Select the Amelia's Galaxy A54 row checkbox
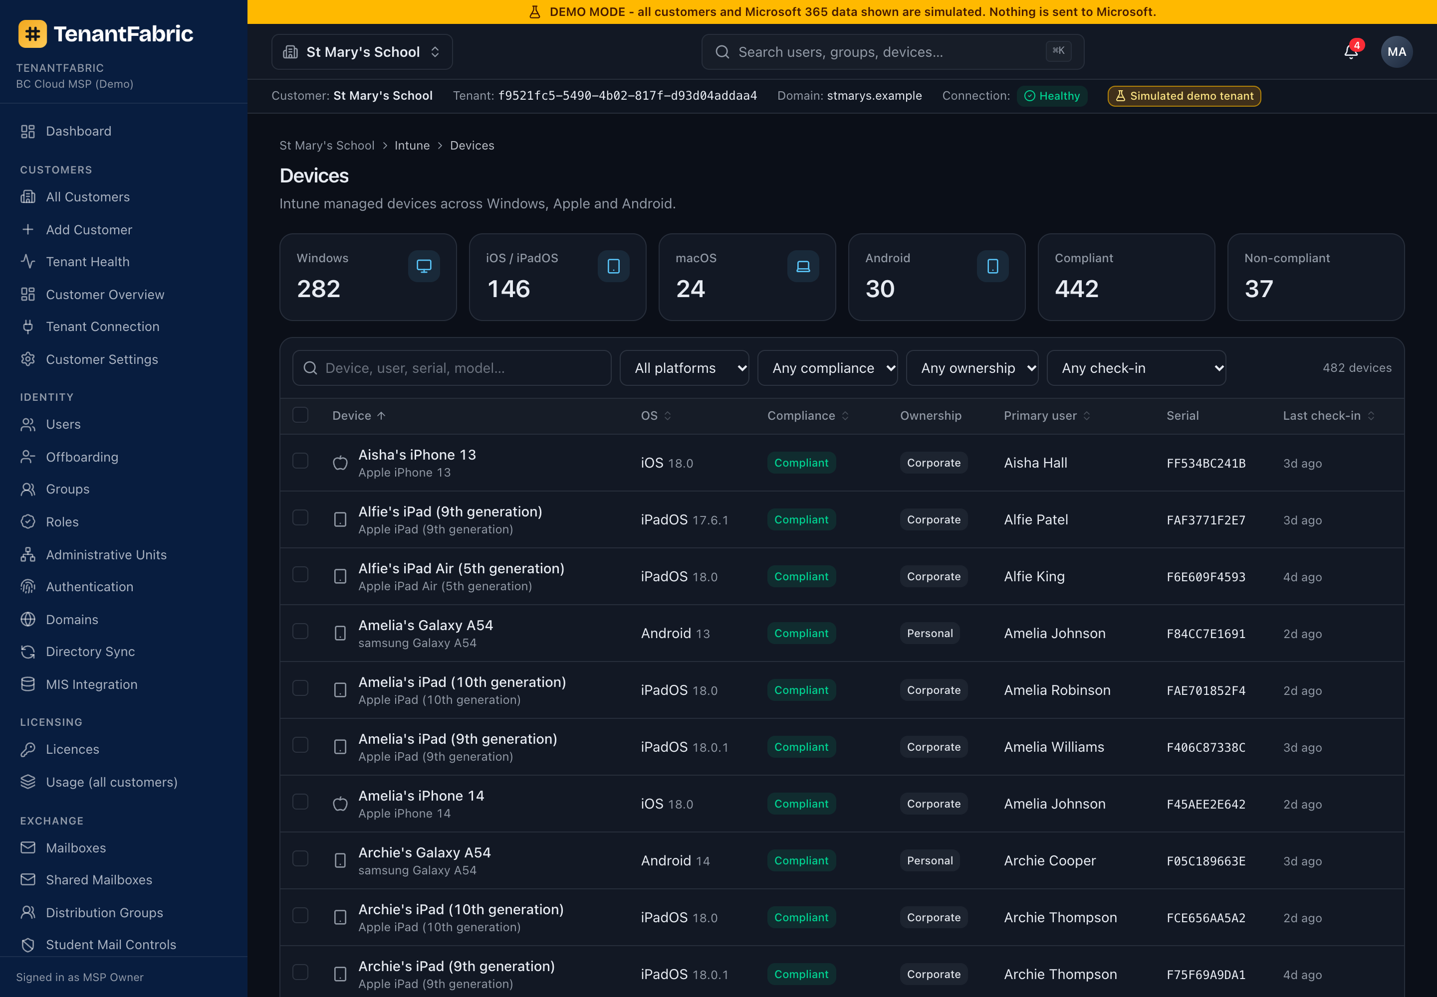Image resolution: width=1437 pixels, height=997 pixels. click(300, 632)
